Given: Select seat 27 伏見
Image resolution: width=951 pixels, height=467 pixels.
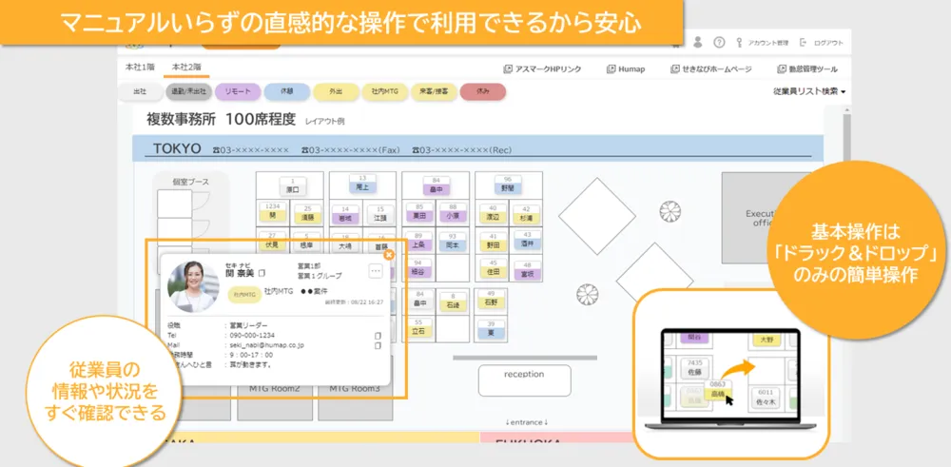Looking at the screenshot, I should point(272,241).
